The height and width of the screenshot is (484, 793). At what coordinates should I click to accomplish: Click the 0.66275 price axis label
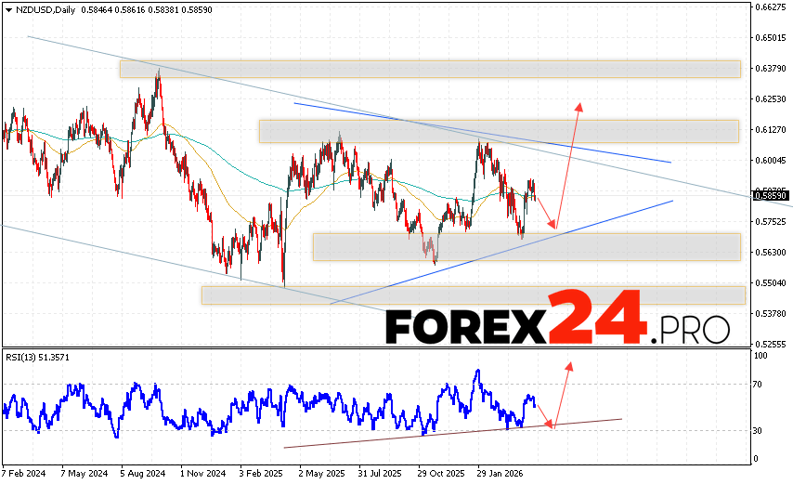pos(771,7)
